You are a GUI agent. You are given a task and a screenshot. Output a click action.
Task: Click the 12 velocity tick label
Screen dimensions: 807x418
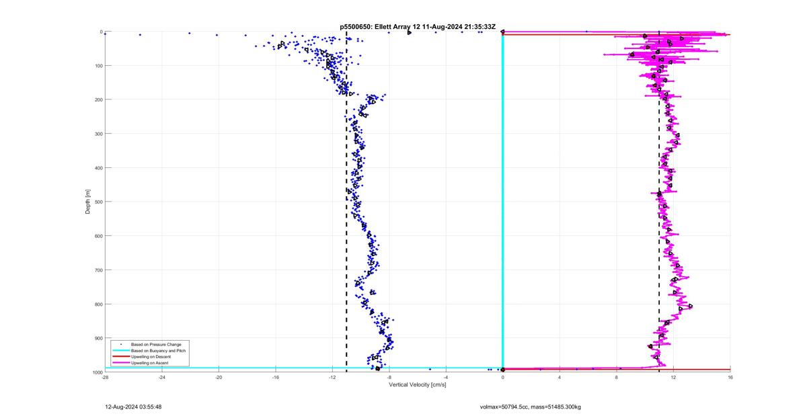click(x=673, y=377)
